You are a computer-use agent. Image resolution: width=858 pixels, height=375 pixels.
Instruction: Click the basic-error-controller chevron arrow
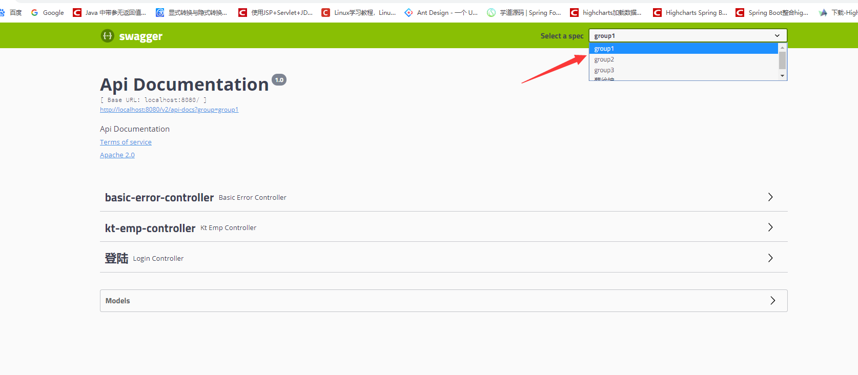770,197
